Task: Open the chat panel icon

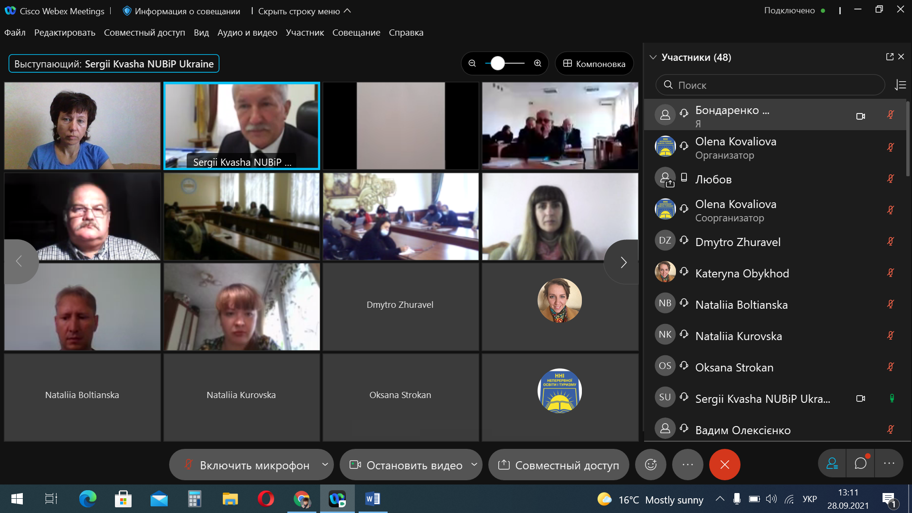Action: click(x=860, y=464)
